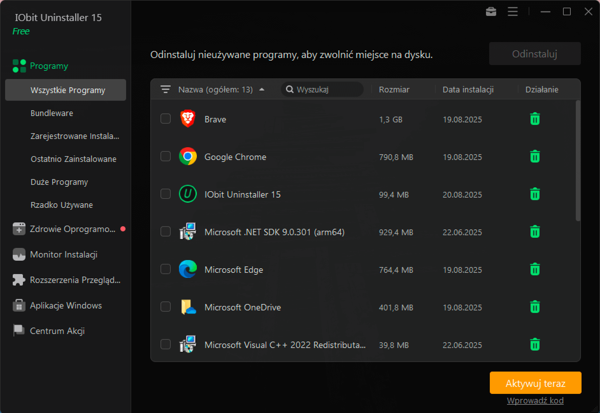Open Zarejestrowane Instalacje category

(75, 136)
